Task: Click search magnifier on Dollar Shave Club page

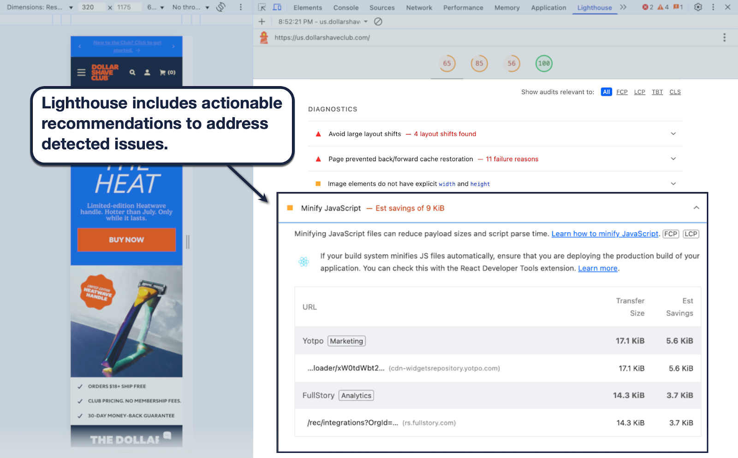Action: [132, 72]
